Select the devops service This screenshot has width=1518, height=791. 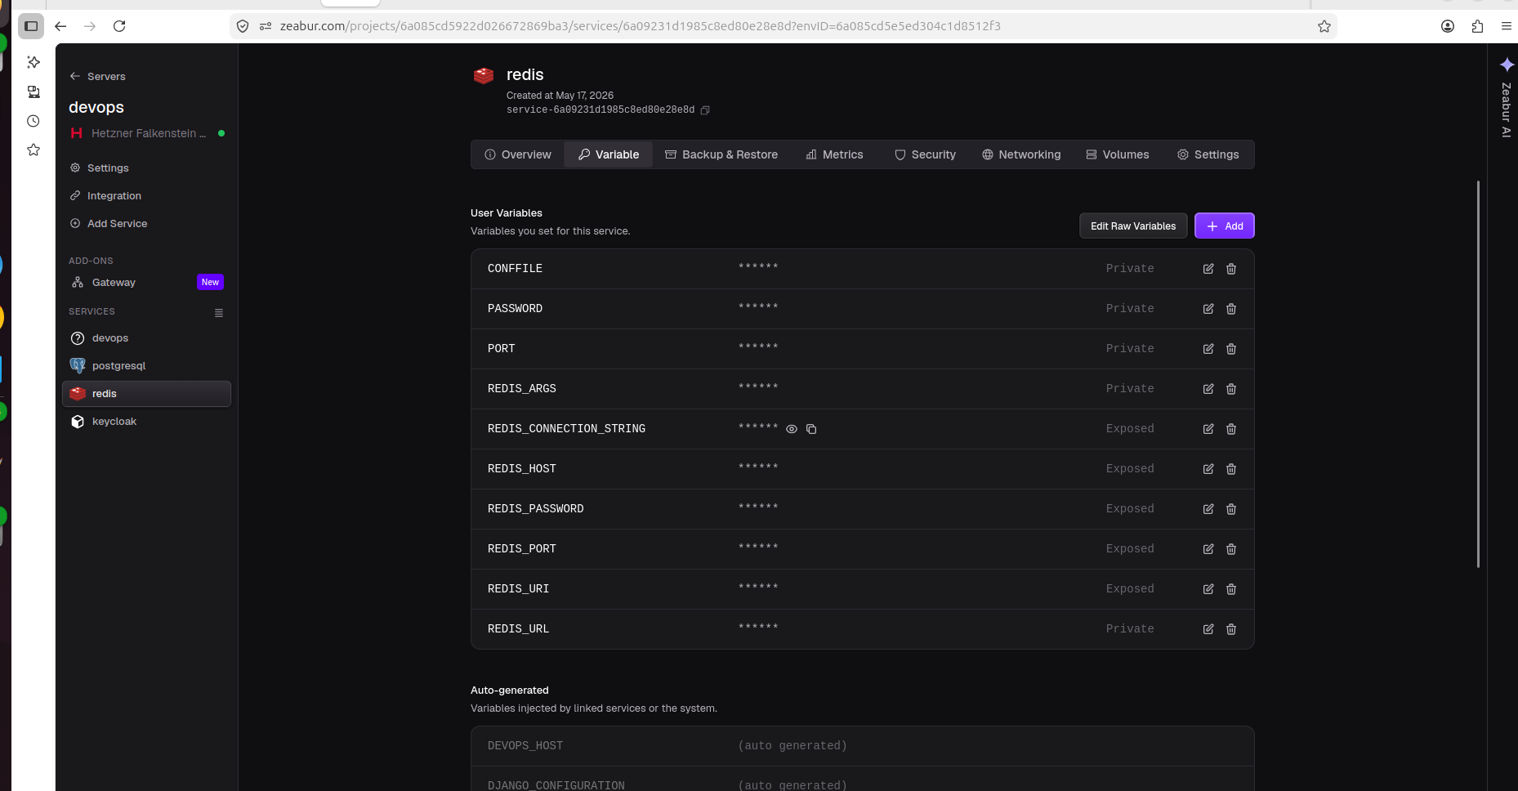point(147,337)
